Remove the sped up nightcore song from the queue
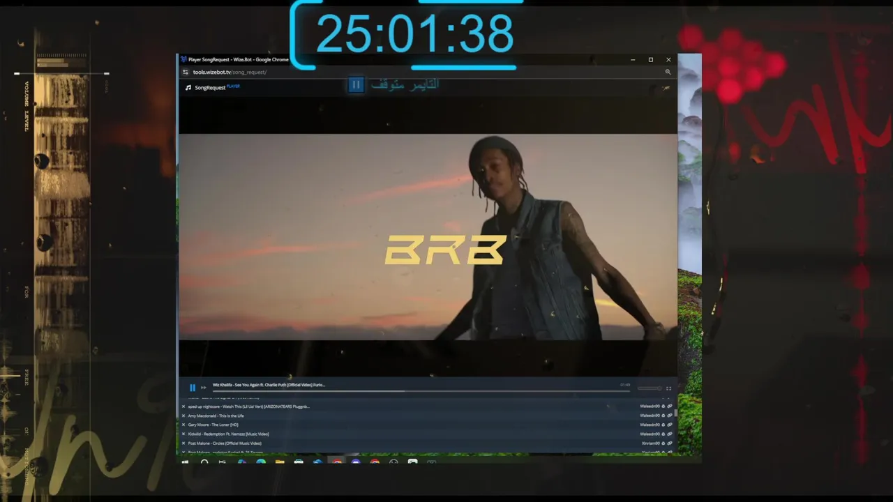 click(183, 406)
